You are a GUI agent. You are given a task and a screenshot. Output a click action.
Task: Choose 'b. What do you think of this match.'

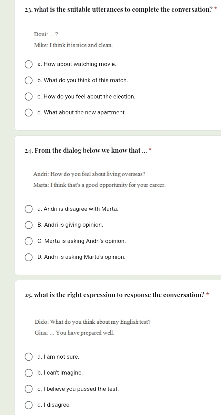point(29,81)
